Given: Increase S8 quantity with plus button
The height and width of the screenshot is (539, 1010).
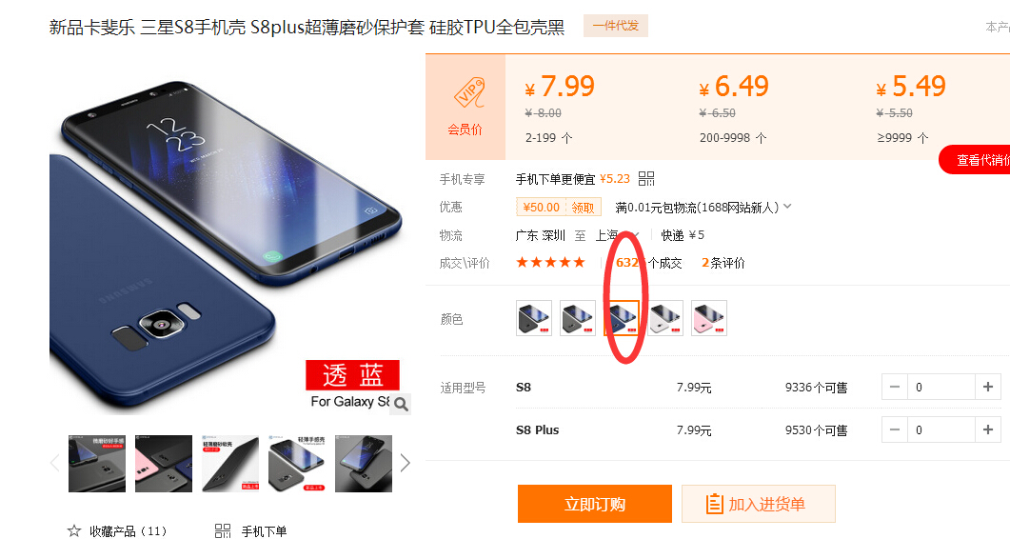Looking at the screenshot, I should (988, 387).
